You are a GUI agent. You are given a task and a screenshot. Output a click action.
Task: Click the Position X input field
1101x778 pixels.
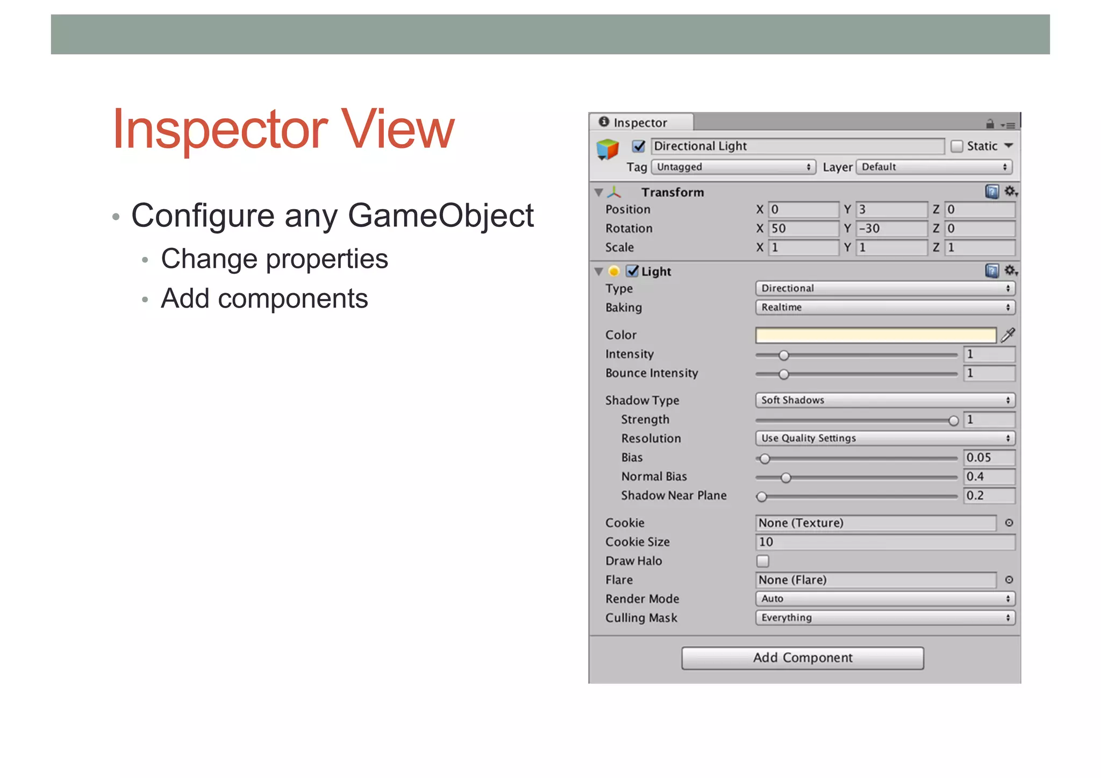point(804,209)
